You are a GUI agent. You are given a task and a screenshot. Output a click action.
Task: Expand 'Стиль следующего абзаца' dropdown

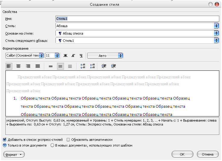coord(216,40)
